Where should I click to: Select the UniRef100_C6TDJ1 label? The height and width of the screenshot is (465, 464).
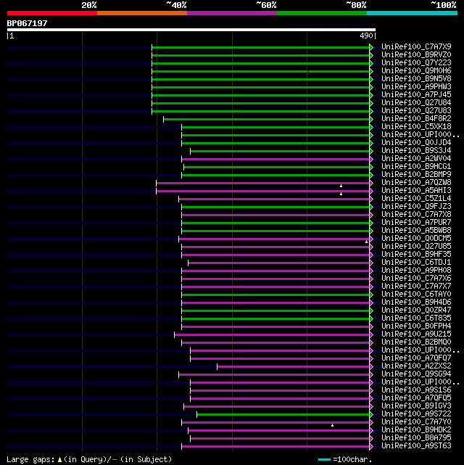tap(416, 263)
